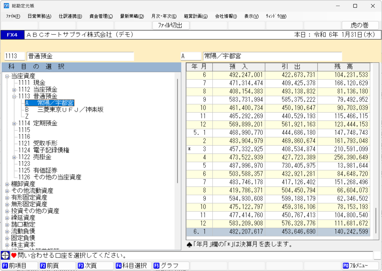
Task: Click the account code input showing 1113
Action: pos(14,56)
